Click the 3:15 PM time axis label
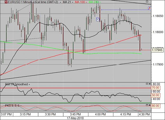165x120 pixels. point(25,114)
